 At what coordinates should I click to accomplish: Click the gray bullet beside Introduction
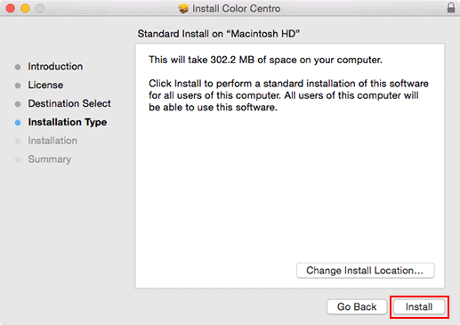click(x=18, y=67)
